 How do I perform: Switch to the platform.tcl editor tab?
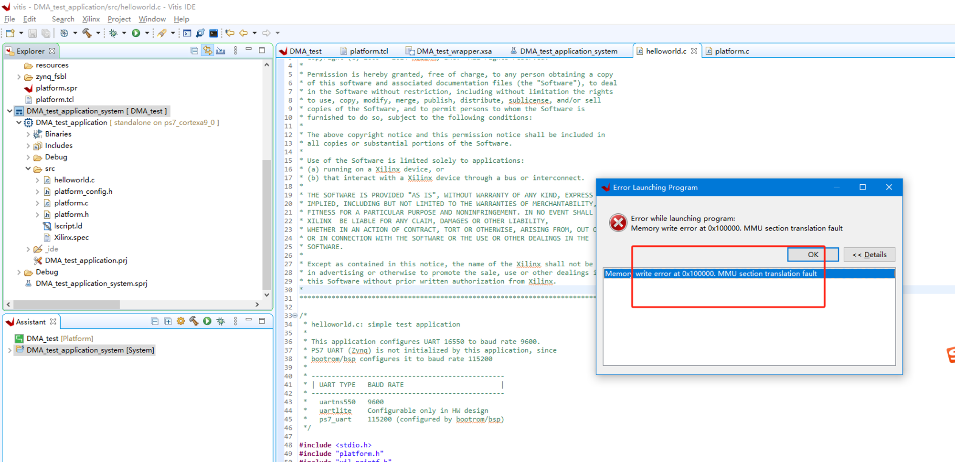364,51
